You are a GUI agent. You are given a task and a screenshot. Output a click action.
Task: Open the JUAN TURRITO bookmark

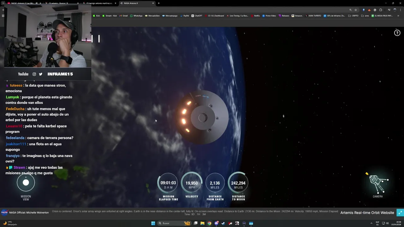point(313,16)
